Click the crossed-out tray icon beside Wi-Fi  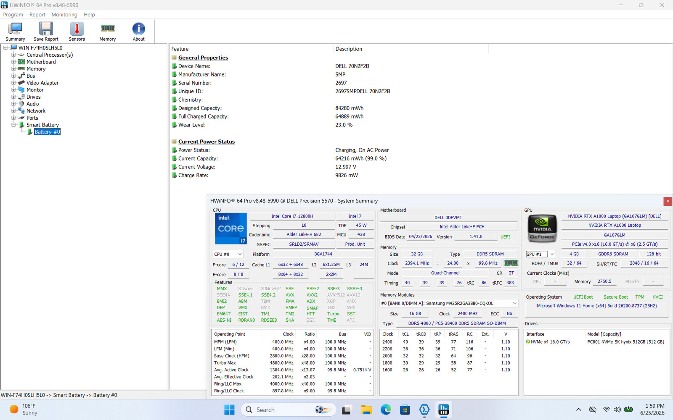point(593,409)
